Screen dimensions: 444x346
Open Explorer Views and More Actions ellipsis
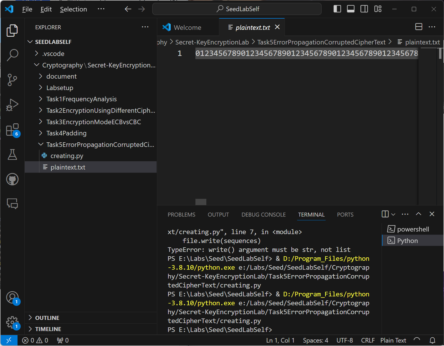pos(145,27)
